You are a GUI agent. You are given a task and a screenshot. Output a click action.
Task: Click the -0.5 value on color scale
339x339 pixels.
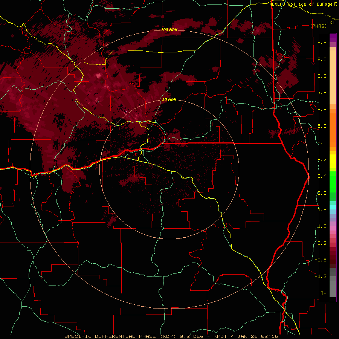coord(321,260)
